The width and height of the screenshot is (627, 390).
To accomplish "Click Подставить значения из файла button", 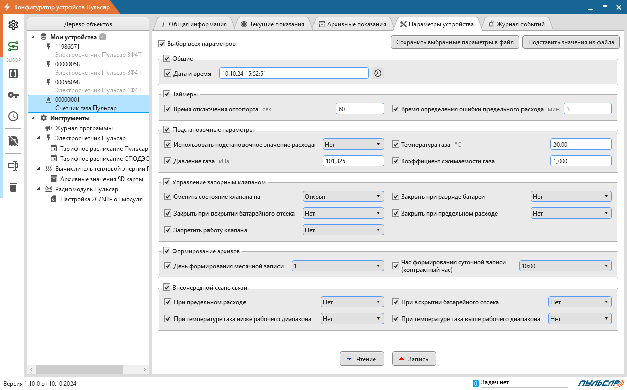I will pyautogui.click(x=571, y=42).
